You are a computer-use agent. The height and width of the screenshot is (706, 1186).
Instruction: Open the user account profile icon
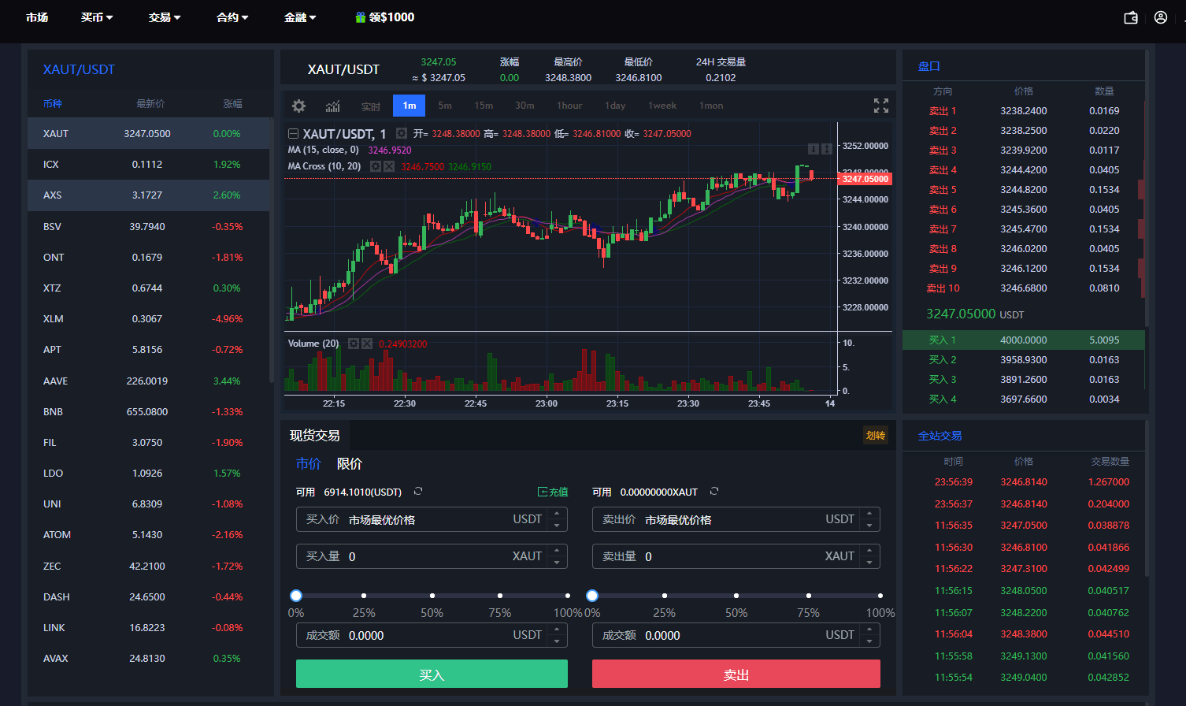pyautogui.click(x=1161, y=17)
